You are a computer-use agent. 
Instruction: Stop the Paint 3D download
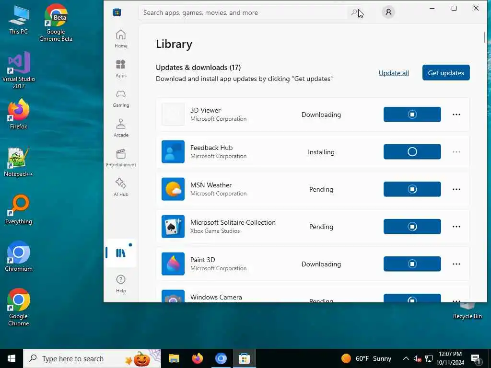(412, 264)
